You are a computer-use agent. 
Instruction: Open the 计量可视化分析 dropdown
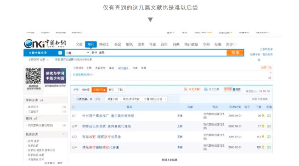click(x=155, y=99)
